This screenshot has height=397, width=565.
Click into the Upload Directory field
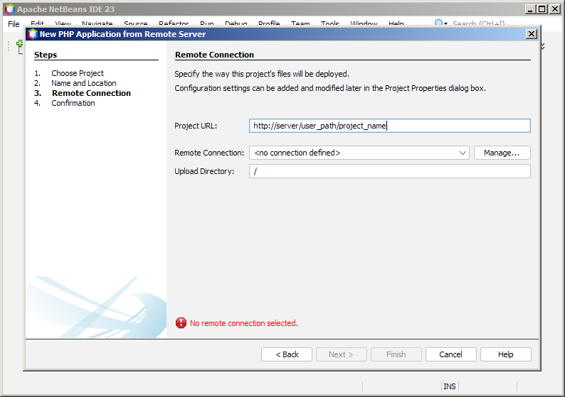pos(389,171)
